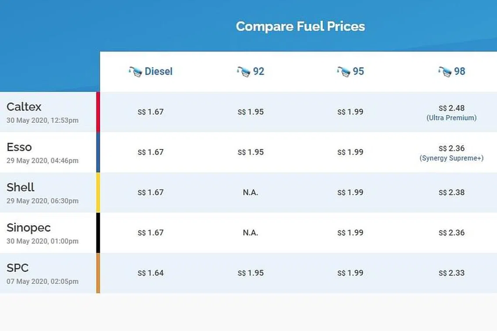Open the Caltex brand row
This screenshot has height=331, width=497.
click(x=24, y=107)
